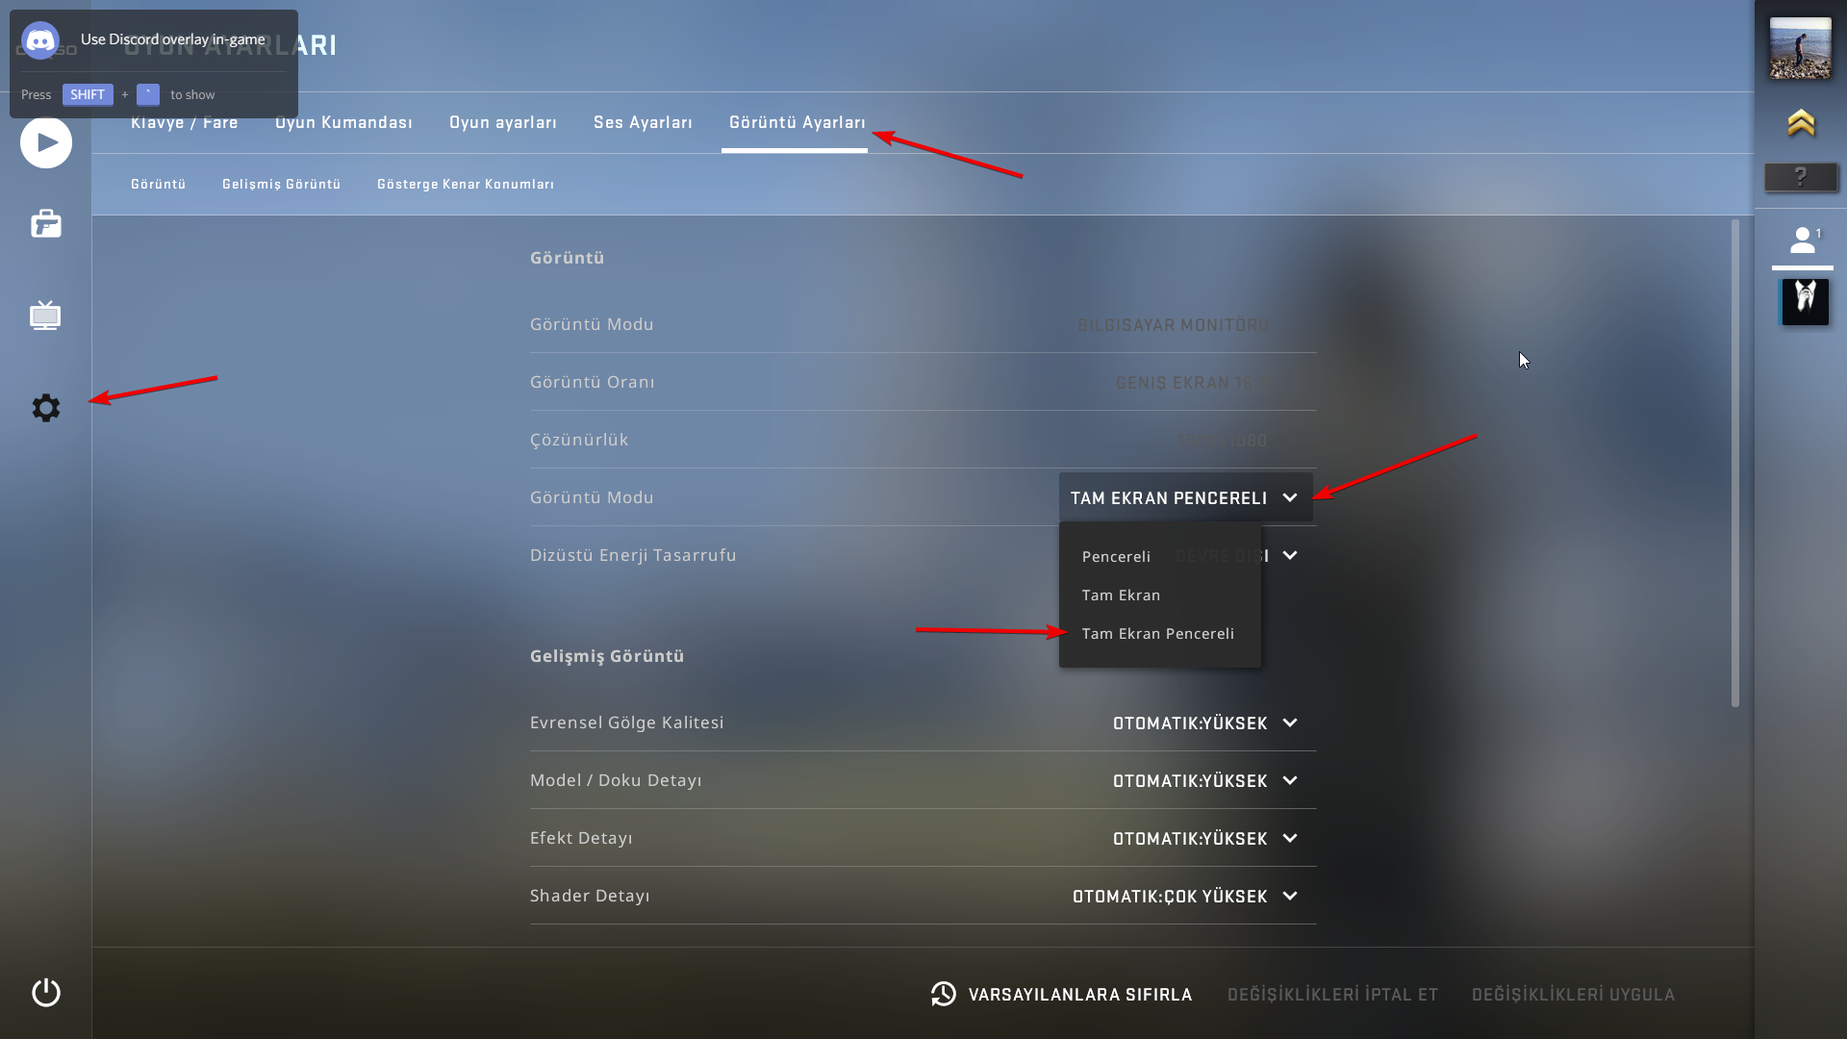The image size is (1847, 1039).
Task: Open the friends list person icon
Action: pos(1803,241)
